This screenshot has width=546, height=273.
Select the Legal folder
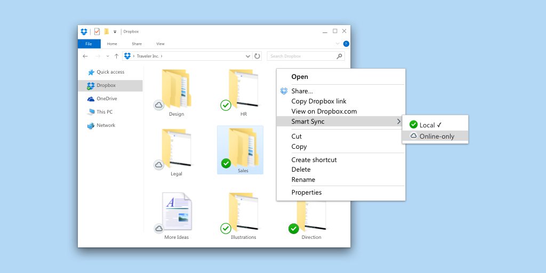click(x=176, y=152)
